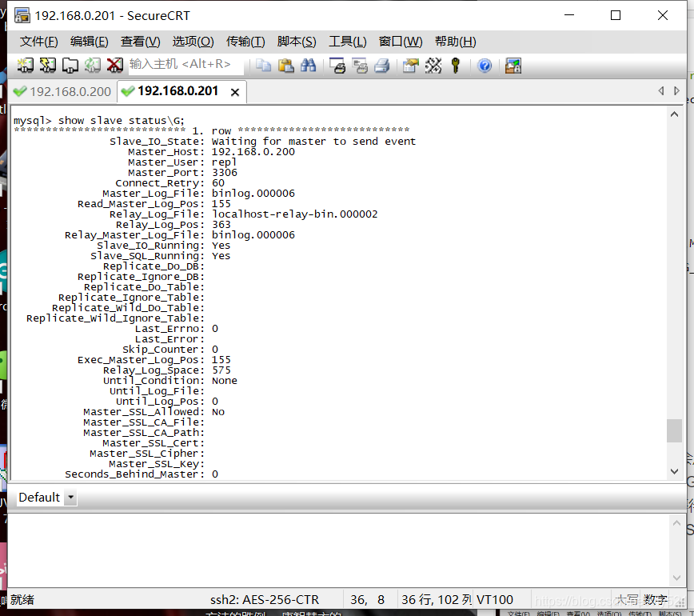Viewport: 694px width, 616px height.
Task: Click the ssh2: AES-256-CTR status entry
Action: click(x=264, y=600)
